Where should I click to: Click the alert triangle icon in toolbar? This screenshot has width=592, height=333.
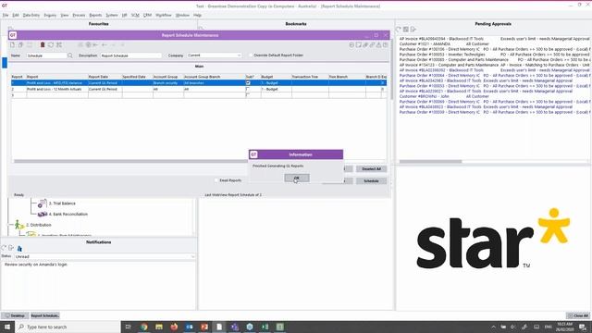(x=378, y=45)
